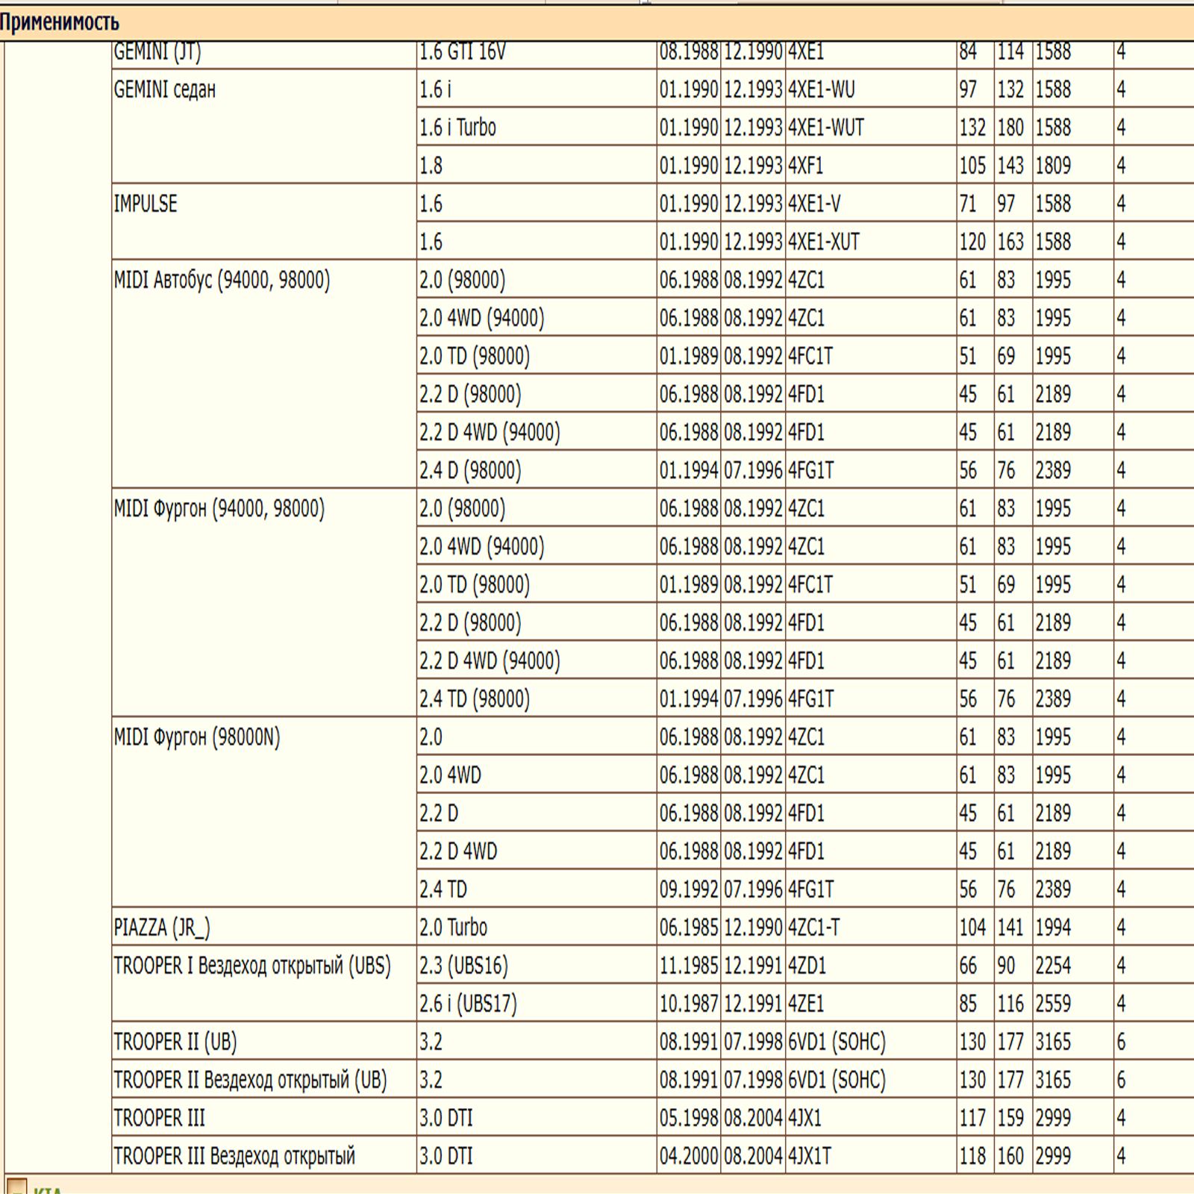The height and width of the screenshot is (1194, 1194).
Task: Select the 1.6 GTI 16V modification
Action: 463,52
